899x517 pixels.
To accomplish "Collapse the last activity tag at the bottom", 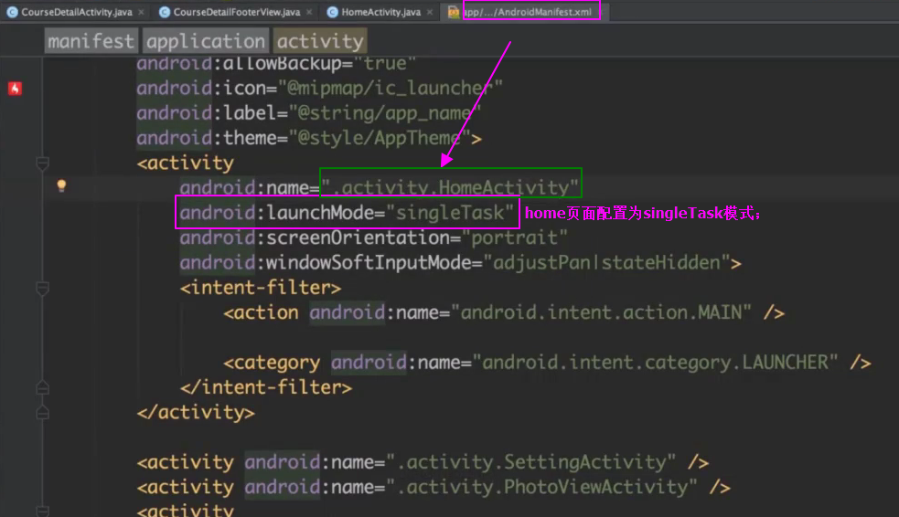I will pos(42,511).
